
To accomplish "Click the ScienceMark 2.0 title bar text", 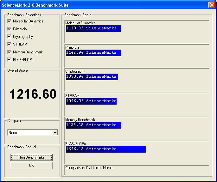I will (x=35, y=5).
